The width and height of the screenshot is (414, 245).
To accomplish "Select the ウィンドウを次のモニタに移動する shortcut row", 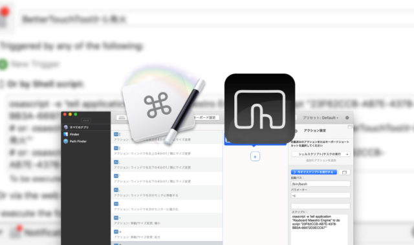I will pyautogui.click(x=167, y=192).
